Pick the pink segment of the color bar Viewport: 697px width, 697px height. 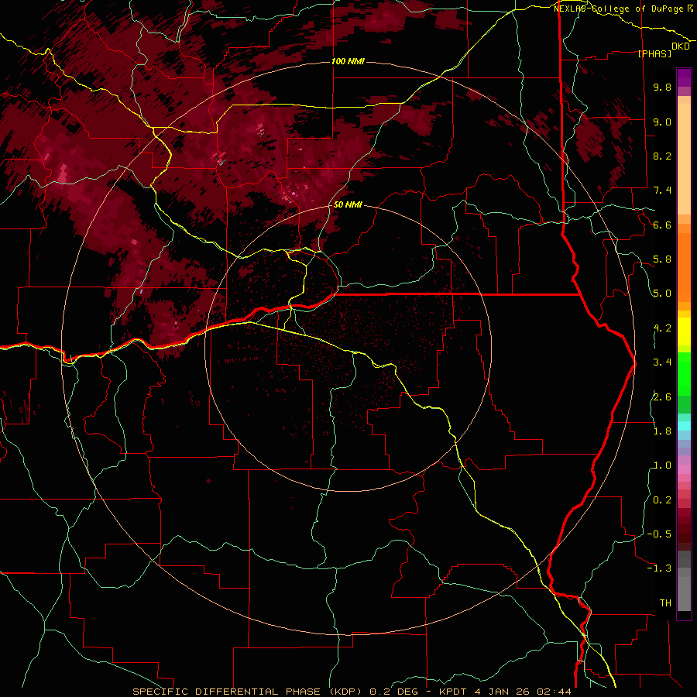coord(684,469)
